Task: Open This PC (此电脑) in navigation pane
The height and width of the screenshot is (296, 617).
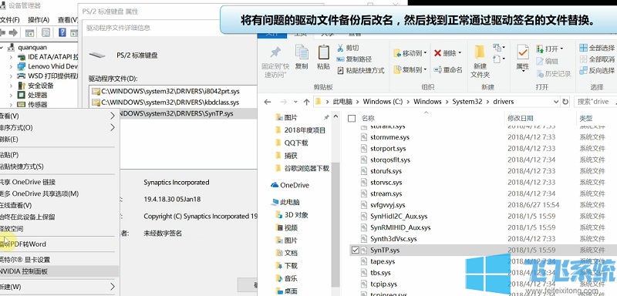Action: click(285, 202)
